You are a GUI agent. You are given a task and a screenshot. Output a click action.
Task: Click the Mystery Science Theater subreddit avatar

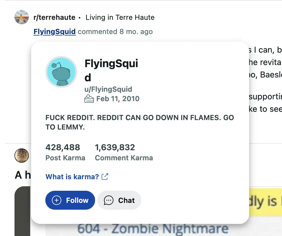point(22,156)
